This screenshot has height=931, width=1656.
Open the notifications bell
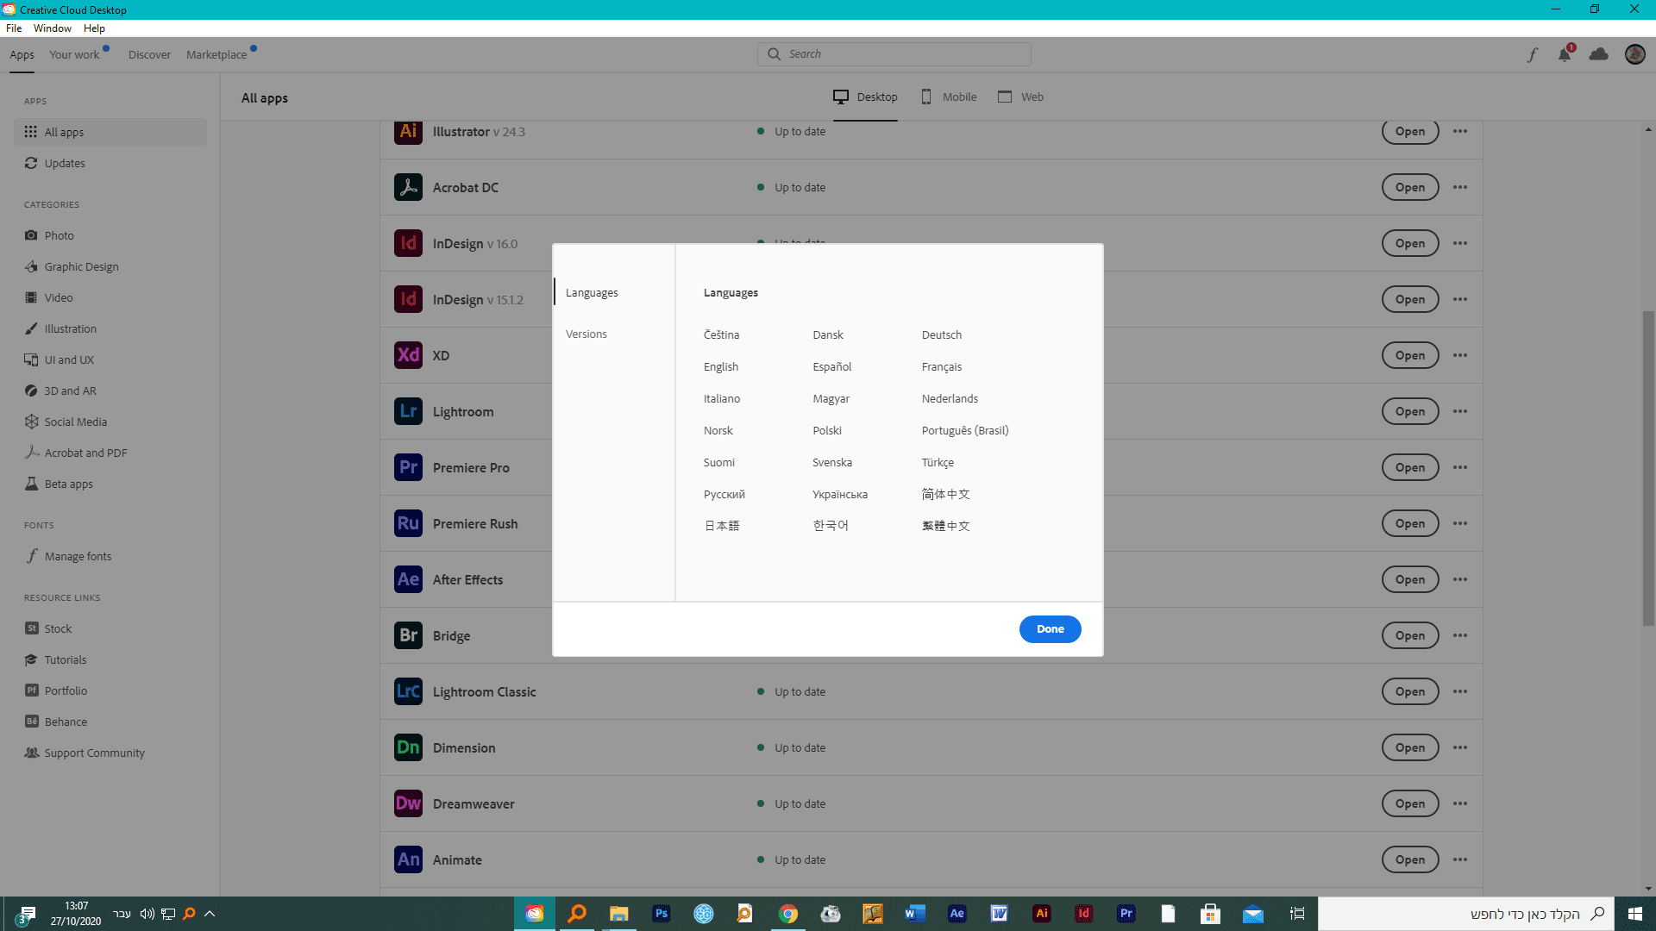click(x=1565, y=55)
